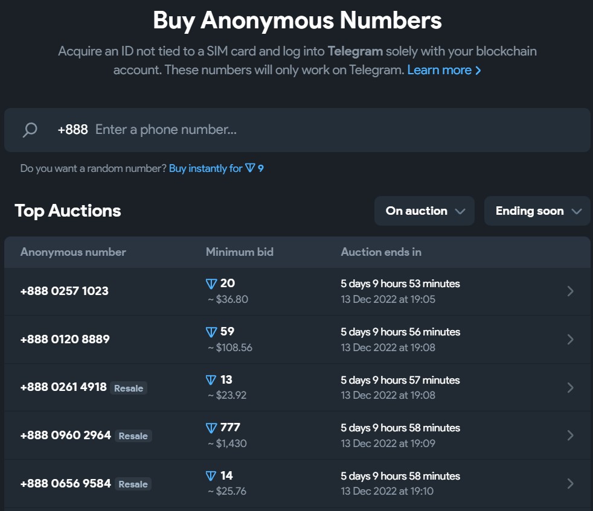The height and width of the screenshot is (511, 593).
Task: Open the Ending soon dropdown
Action: (537, 211)
